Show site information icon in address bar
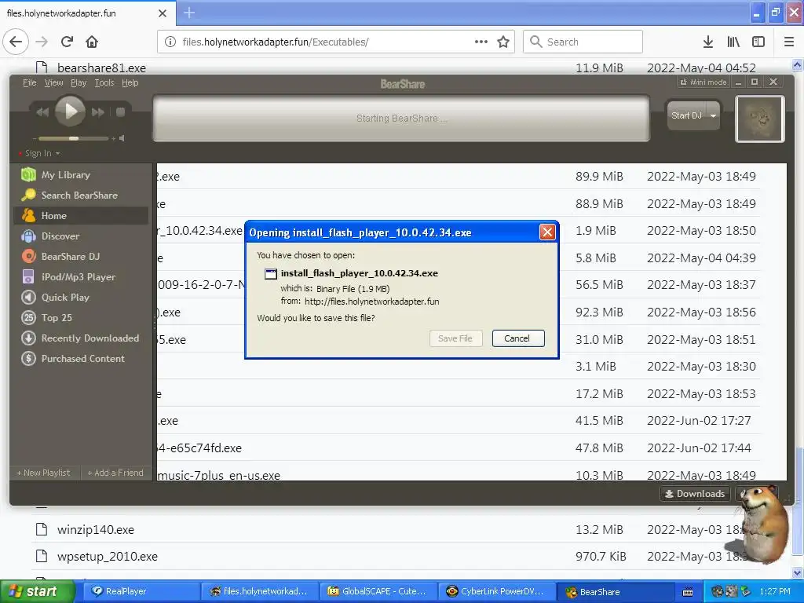This screenshot has width=804, height=603. (x=170, y=42)
